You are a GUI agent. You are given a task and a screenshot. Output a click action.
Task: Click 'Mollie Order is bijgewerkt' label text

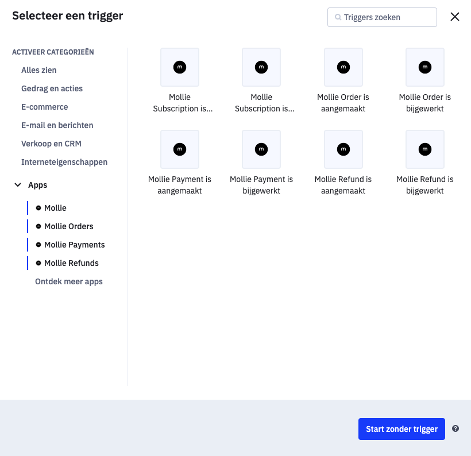point(424,103)
